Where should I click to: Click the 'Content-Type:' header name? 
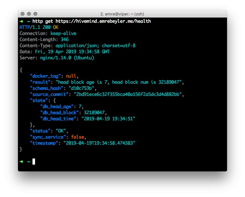tap(36, 46)
